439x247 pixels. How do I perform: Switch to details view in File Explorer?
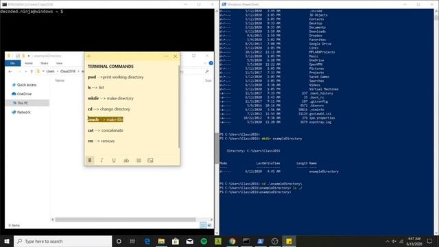point(203,225)
